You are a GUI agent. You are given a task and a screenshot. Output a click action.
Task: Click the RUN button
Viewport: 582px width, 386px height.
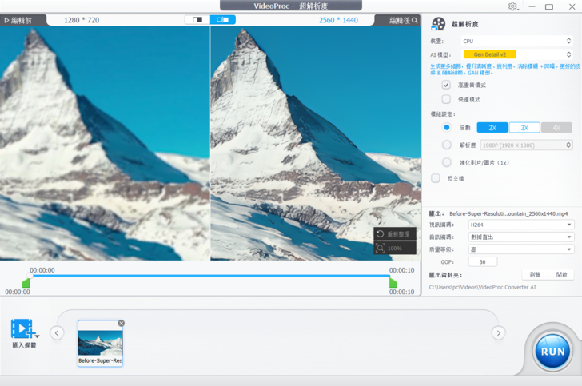tap(552, 351)
